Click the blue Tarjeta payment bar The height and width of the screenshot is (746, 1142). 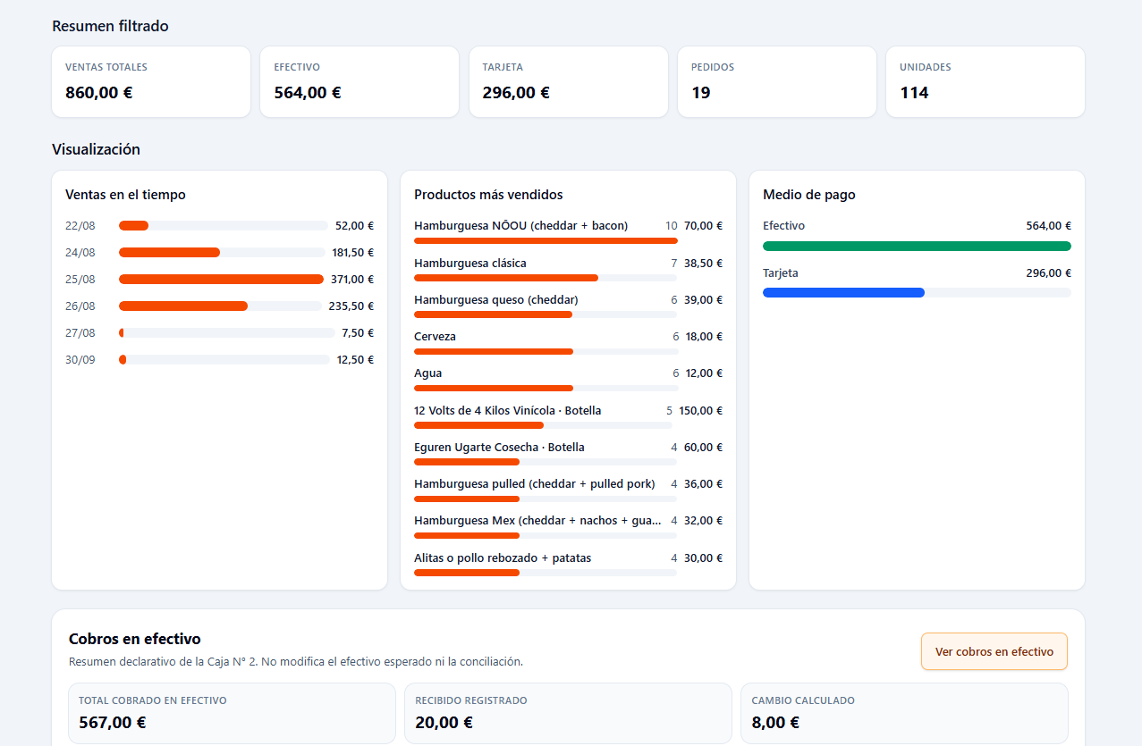pyautogui.click(x=843, y=292)
